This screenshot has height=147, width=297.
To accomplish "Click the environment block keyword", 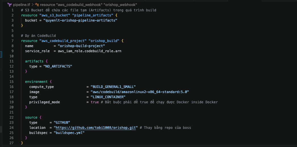I will [x=36, y=82].
